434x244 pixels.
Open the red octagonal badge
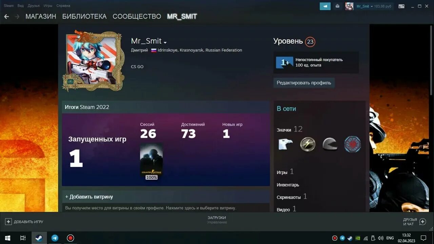pos(353,144)
